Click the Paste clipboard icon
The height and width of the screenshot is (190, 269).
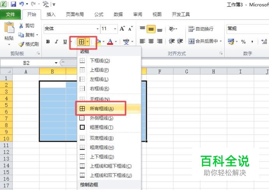tap(9, 27)
